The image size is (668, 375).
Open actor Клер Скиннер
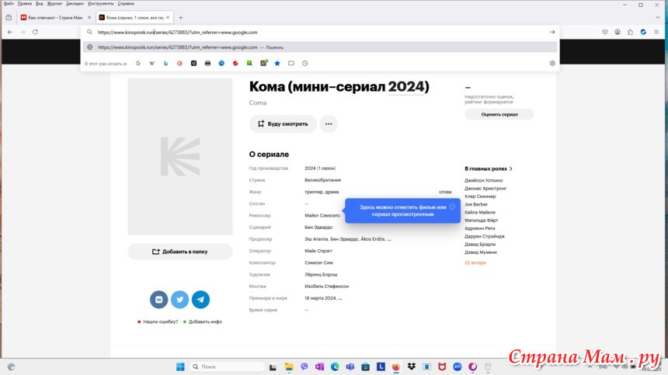(x=480, y=196)
